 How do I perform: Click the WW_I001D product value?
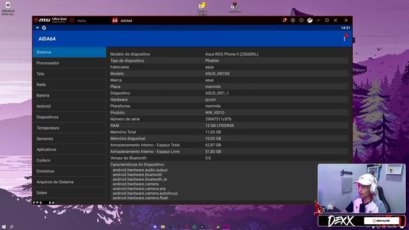coord(215,112)
